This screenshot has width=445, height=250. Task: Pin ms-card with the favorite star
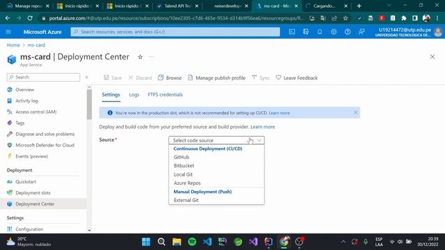[140, 57]
